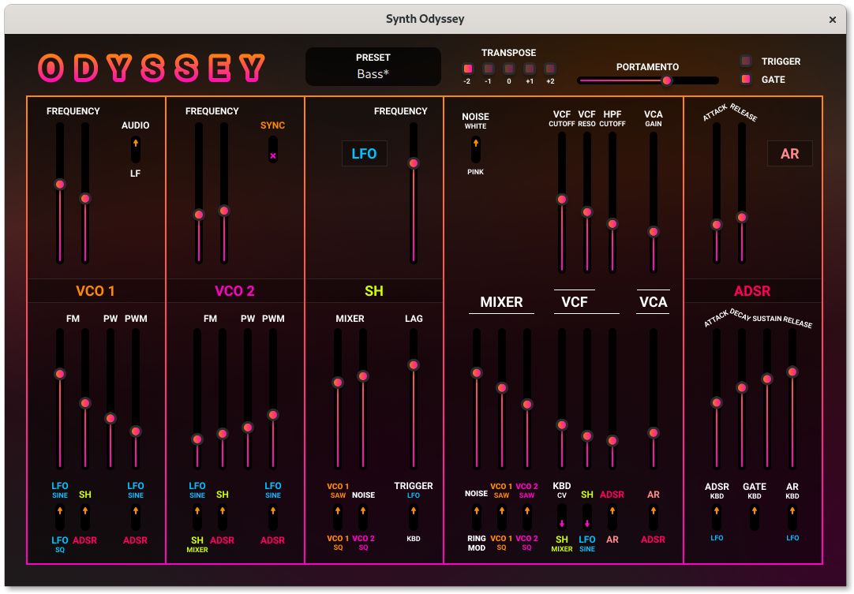Screen dimensions: 854x594
Task: Toggle SH TRIGGER LFO/KBD switch
Action: (x=414, y=517)
